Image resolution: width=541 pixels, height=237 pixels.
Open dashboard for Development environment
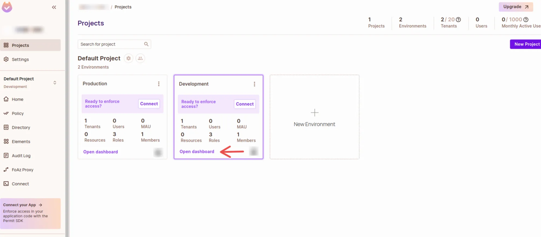[x=197, y=152]
